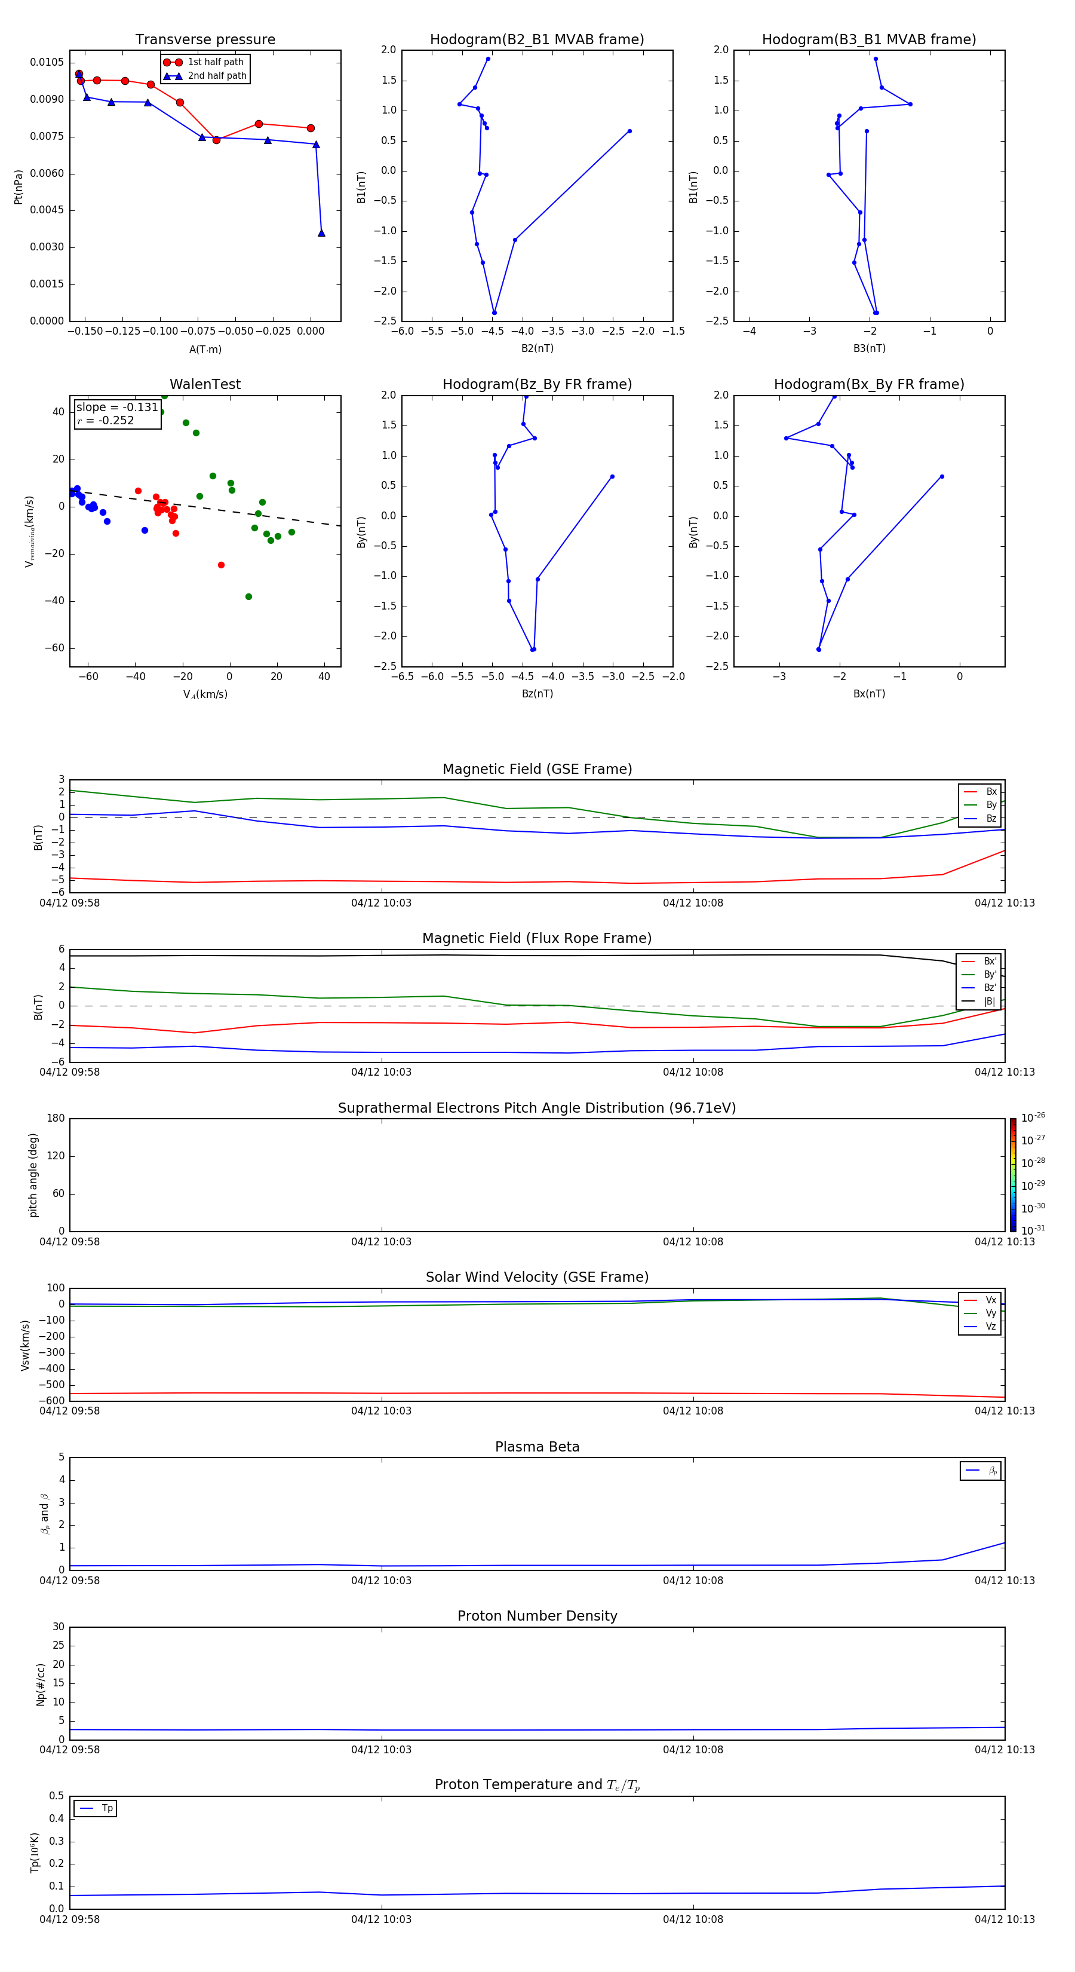
Task: Click '04/12 10:03' tick under GSE magnetic field plot
Action: coord(381,904)
